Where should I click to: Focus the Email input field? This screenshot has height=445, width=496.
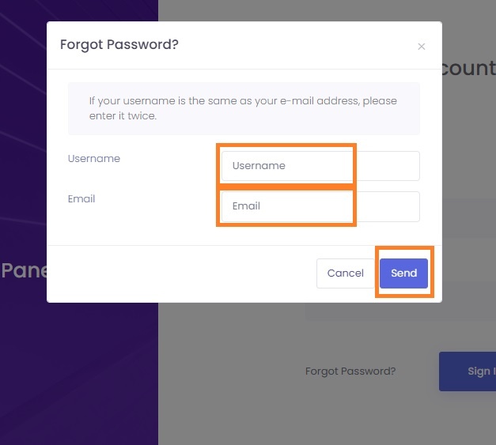pos(320,206)
